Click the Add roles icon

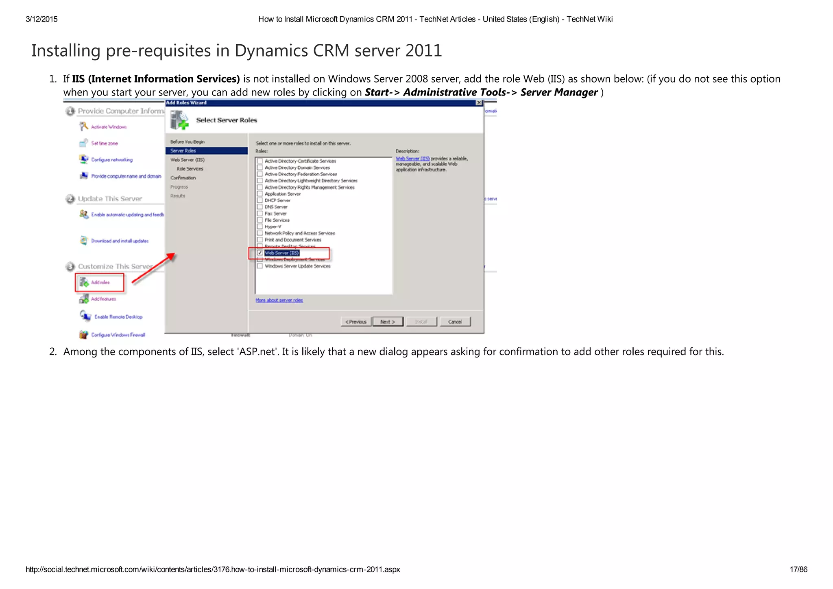coord(84,282)
